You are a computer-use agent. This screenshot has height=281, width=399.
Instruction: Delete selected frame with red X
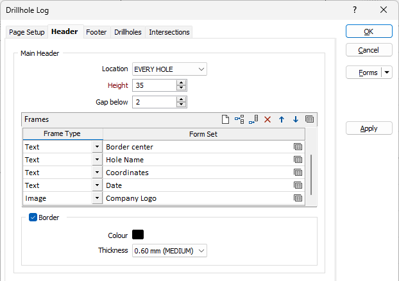267,119
